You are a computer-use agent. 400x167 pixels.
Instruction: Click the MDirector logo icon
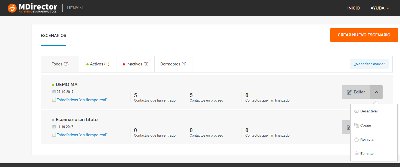tap(12, 8)
